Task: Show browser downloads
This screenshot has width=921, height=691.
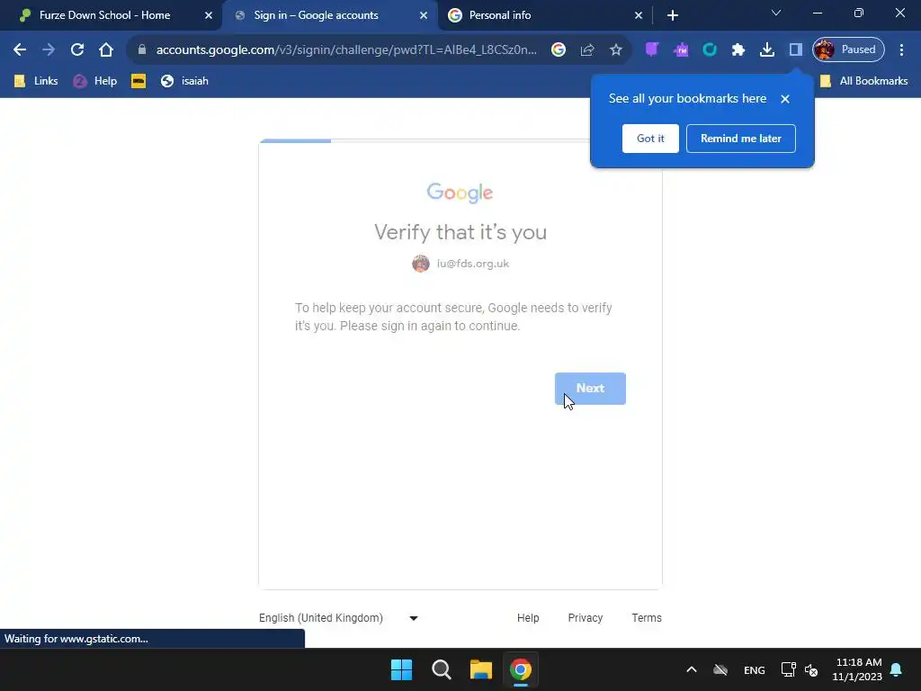Action: (x=767, y=50)
